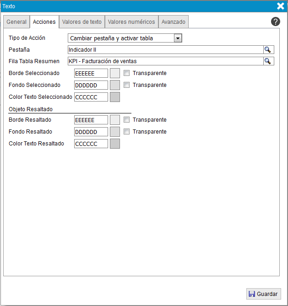Go to the Valores numéricos tab
The height and width of the screenshot is (306, 288).
tap(131, 22)
